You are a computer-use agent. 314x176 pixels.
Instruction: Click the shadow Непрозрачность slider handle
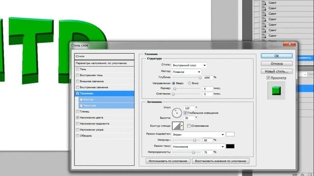pos(193,152)
